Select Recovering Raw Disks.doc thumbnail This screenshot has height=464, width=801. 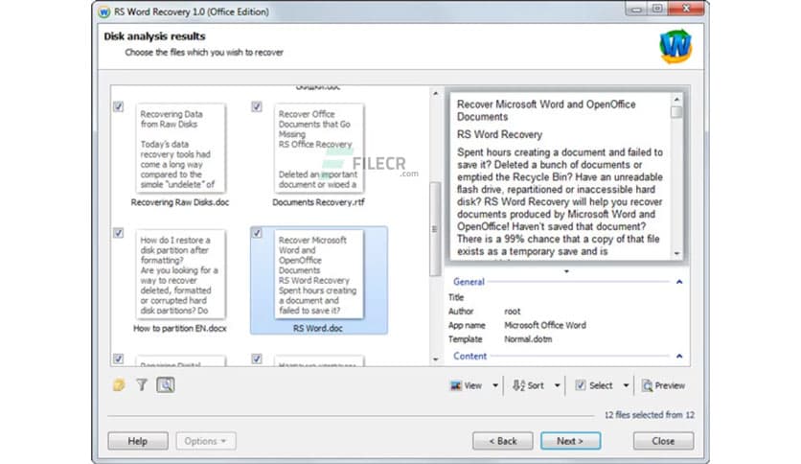180,149
